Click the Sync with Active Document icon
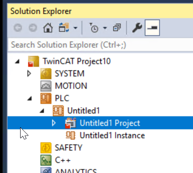This screenshot has height=173, width=193. tap(64, 27)
